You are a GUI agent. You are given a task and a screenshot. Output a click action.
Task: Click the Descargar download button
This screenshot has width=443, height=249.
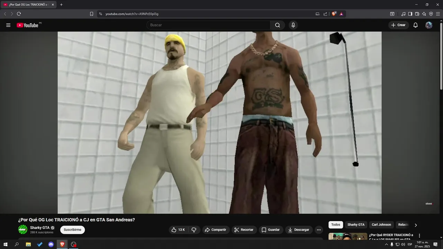[x=299, y=230]
